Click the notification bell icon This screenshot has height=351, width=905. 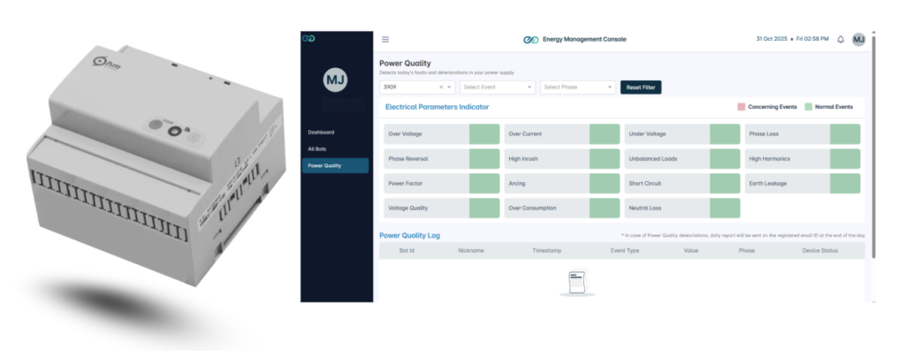pyautogui.click(x=840, y=39)
